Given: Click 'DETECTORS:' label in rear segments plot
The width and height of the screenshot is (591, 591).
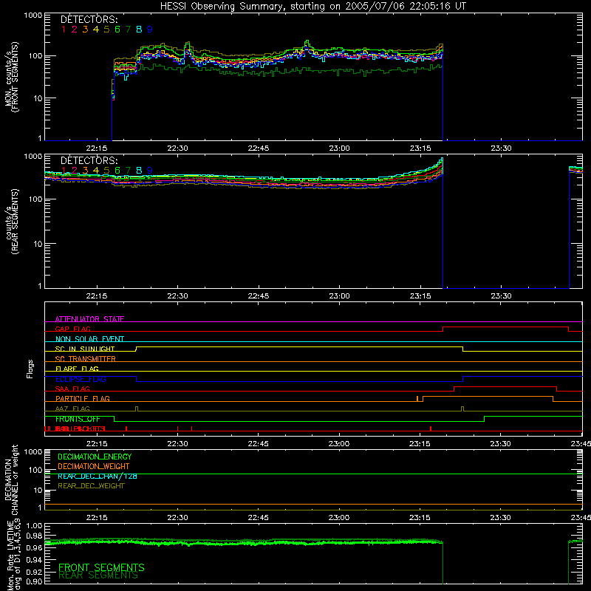Looking at the screenshot, I should [x=89, y=160].
